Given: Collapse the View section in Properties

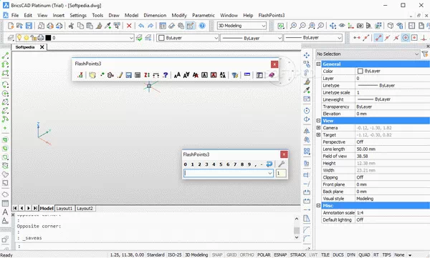Looking at the screenshot, I should tap(318, 121).
